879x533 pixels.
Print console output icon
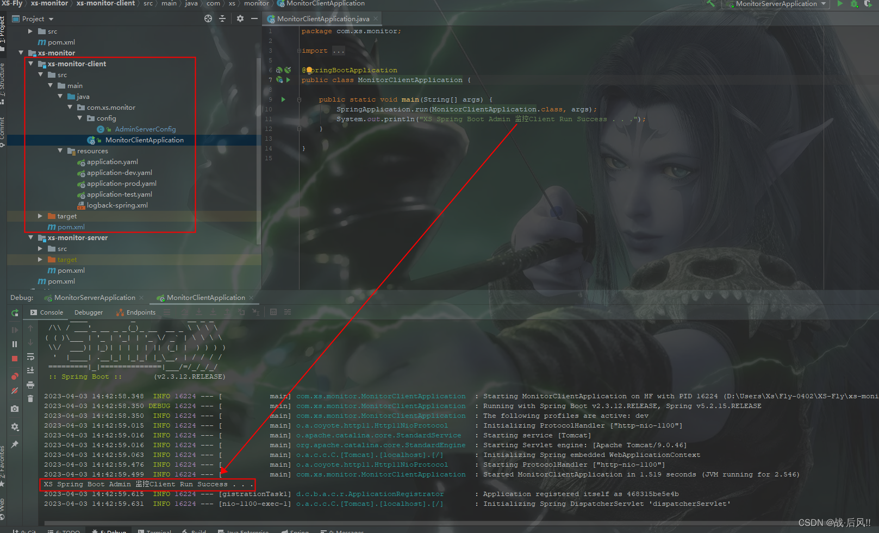click(x=30, y=385)
